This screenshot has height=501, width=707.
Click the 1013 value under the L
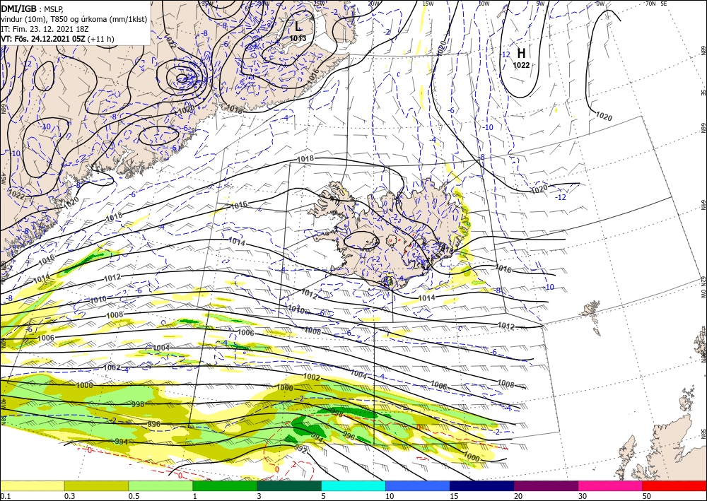point(298,38)
